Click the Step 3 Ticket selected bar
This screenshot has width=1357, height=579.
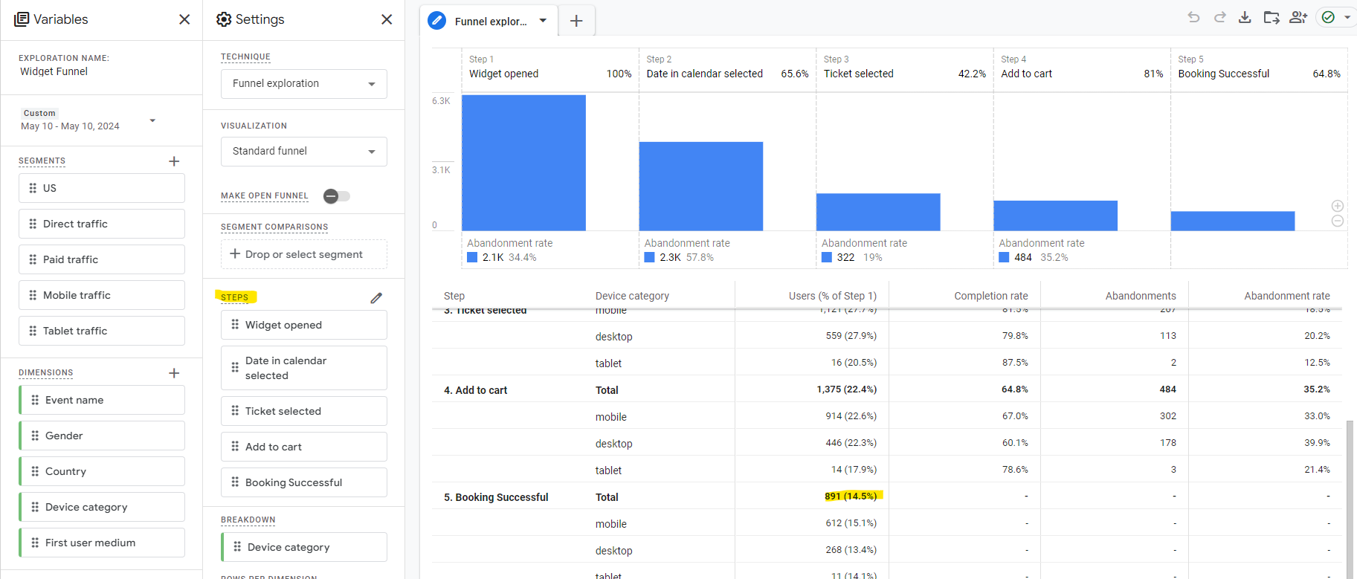coord(878,212)
